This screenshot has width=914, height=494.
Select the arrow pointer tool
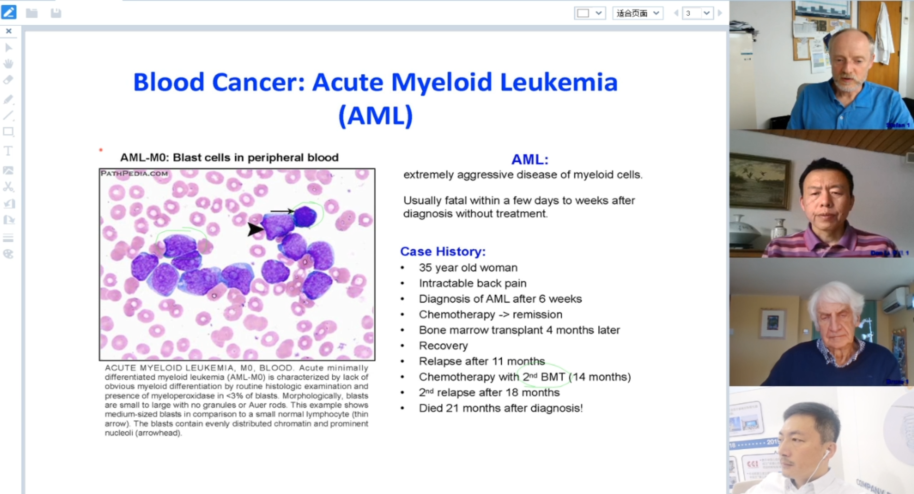(9, 48)
